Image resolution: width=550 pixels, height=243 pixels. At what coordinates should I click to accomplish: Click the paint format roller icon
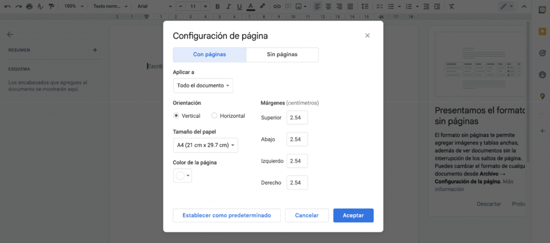(51, 6)
